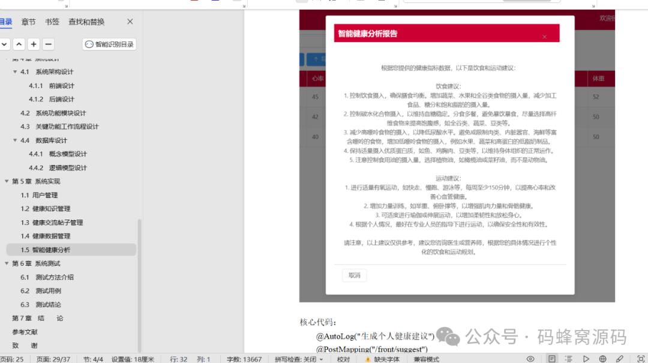Click the pen writing mode icon

coord(619,359)
